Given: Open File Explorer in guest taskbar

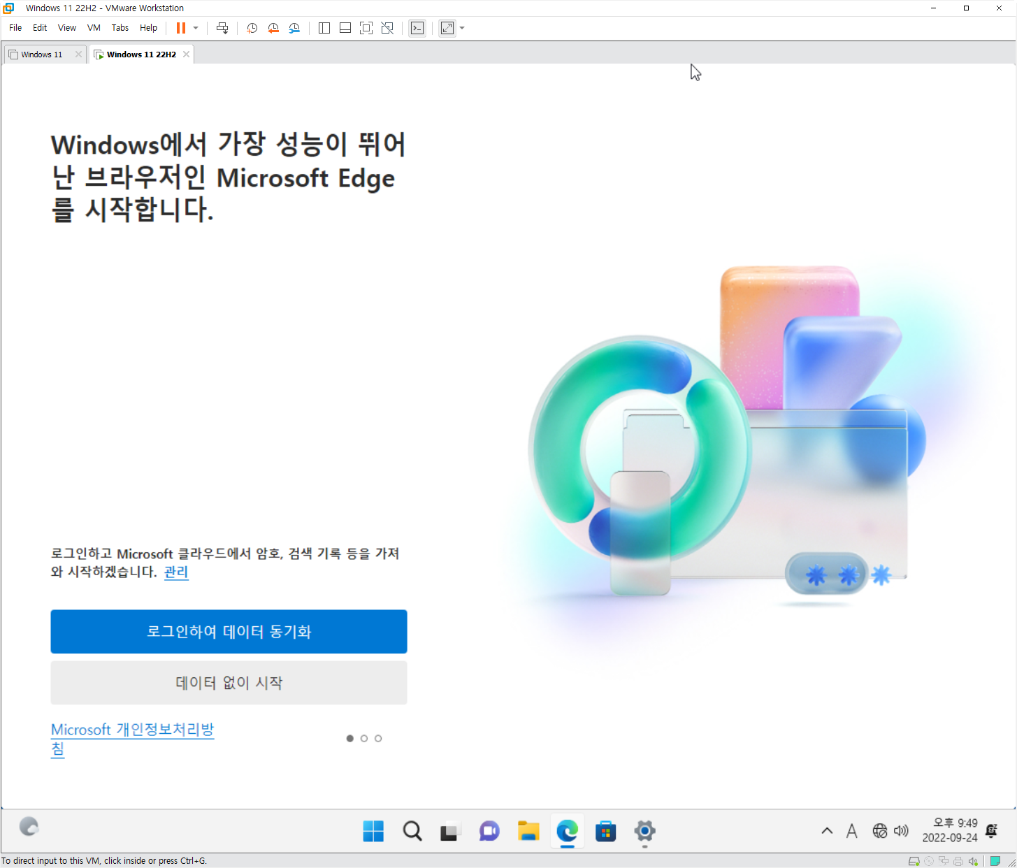Looking at the screenshot, I should (x=528, y=832).
